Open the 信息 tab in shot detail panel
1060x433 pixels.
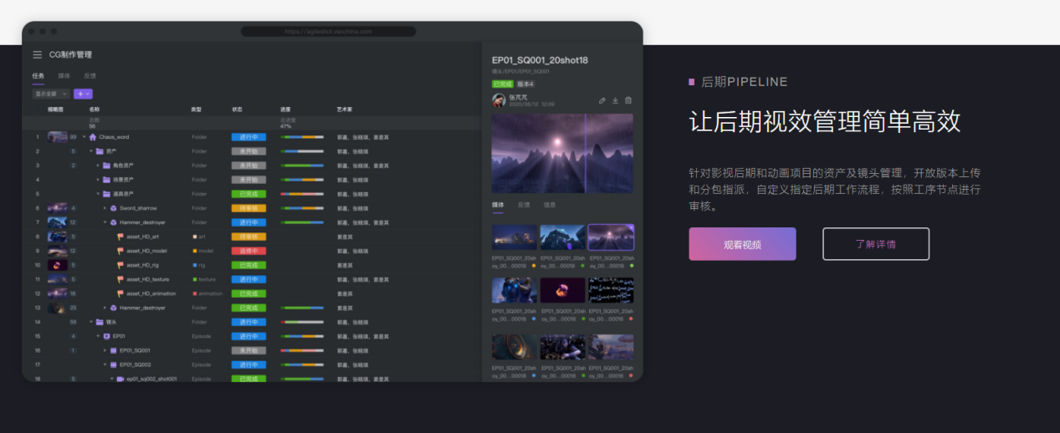click(x=550, y=205)
